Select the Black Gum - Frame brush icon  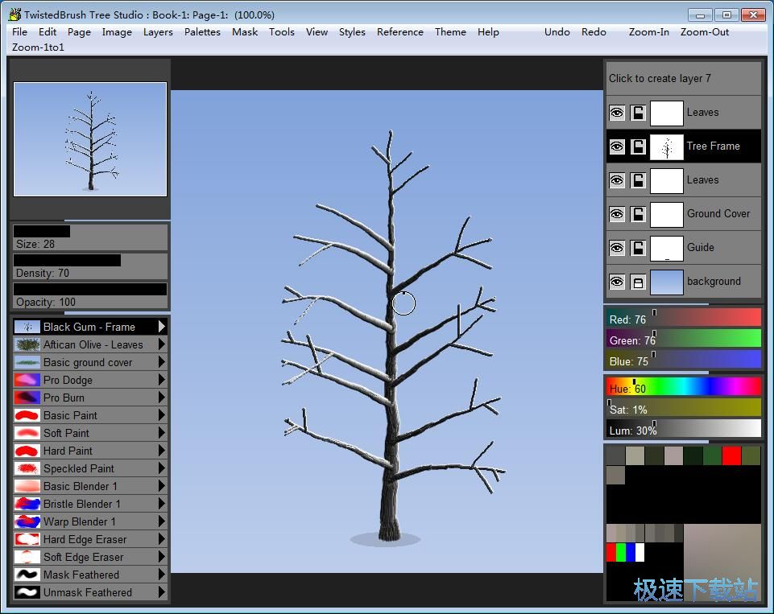[x=27, y=327]
